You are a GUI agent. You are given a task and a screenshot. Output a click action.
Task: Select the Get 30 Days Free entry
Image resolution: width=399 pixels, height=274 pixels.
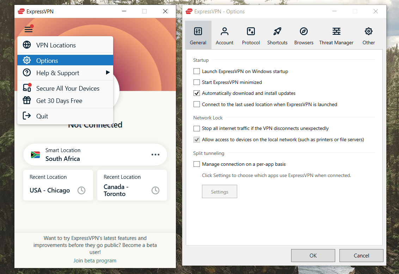click(x=65, y=101)
